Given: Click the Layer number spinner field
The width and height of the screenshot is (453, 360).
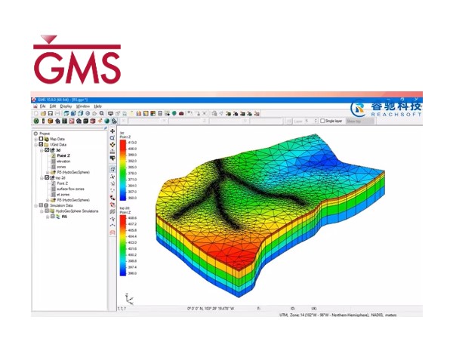Looking at the screenshot, I should pyautogui.click(x=309, y=121).
